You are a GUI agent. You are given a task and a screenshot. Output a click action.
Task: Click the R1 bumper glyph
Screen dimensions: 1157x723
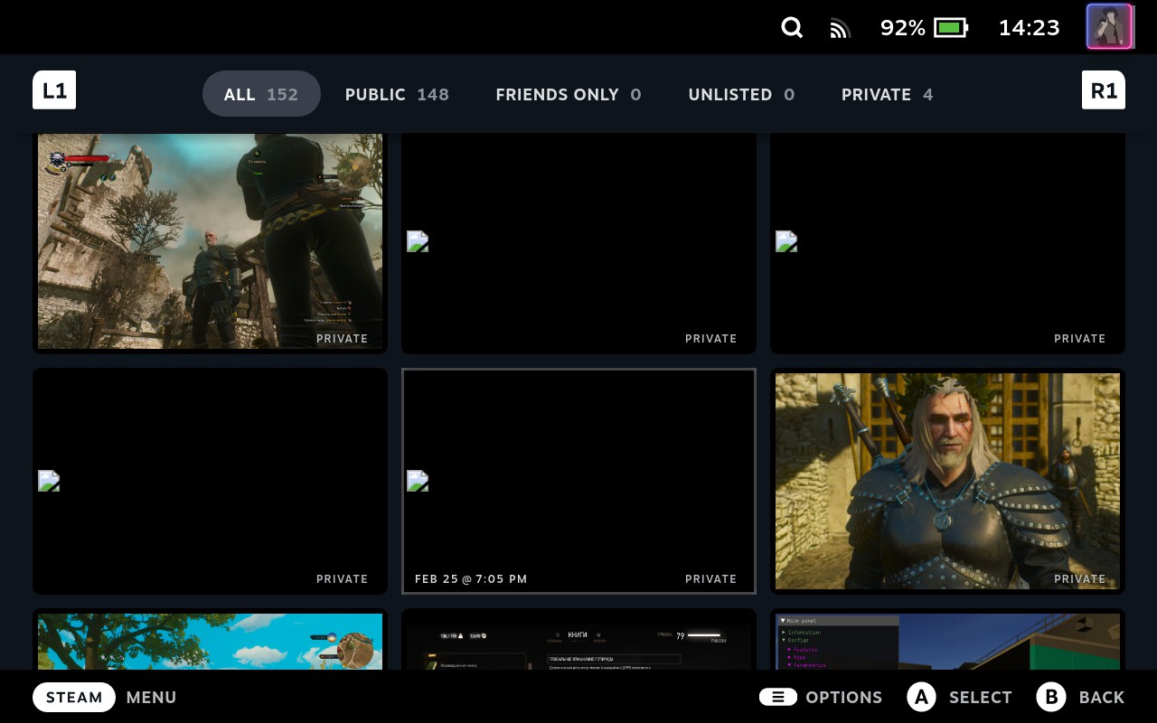point(1104,90)
